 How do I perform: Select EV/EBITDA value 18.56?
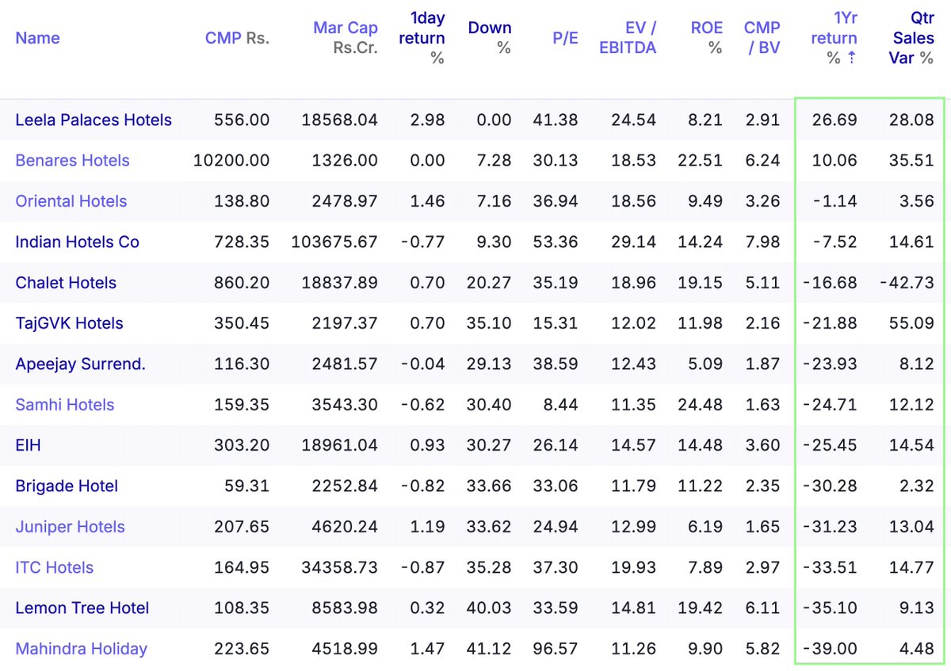coord(634,201)
